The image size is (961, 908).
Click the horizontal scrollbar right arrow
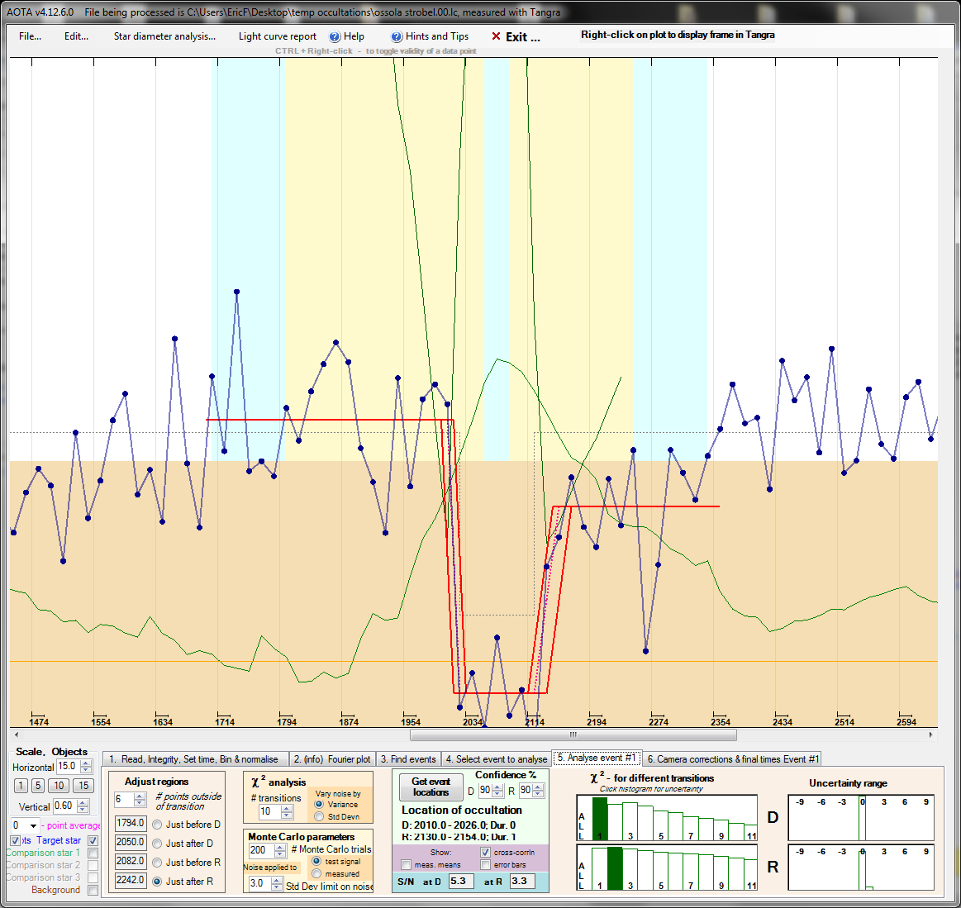coord(931,734)
